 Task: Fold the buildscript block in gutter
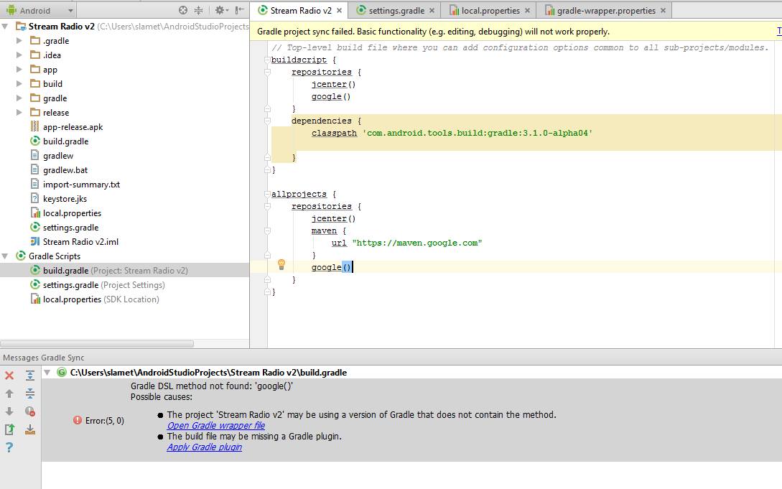click(x=267, y=60)
